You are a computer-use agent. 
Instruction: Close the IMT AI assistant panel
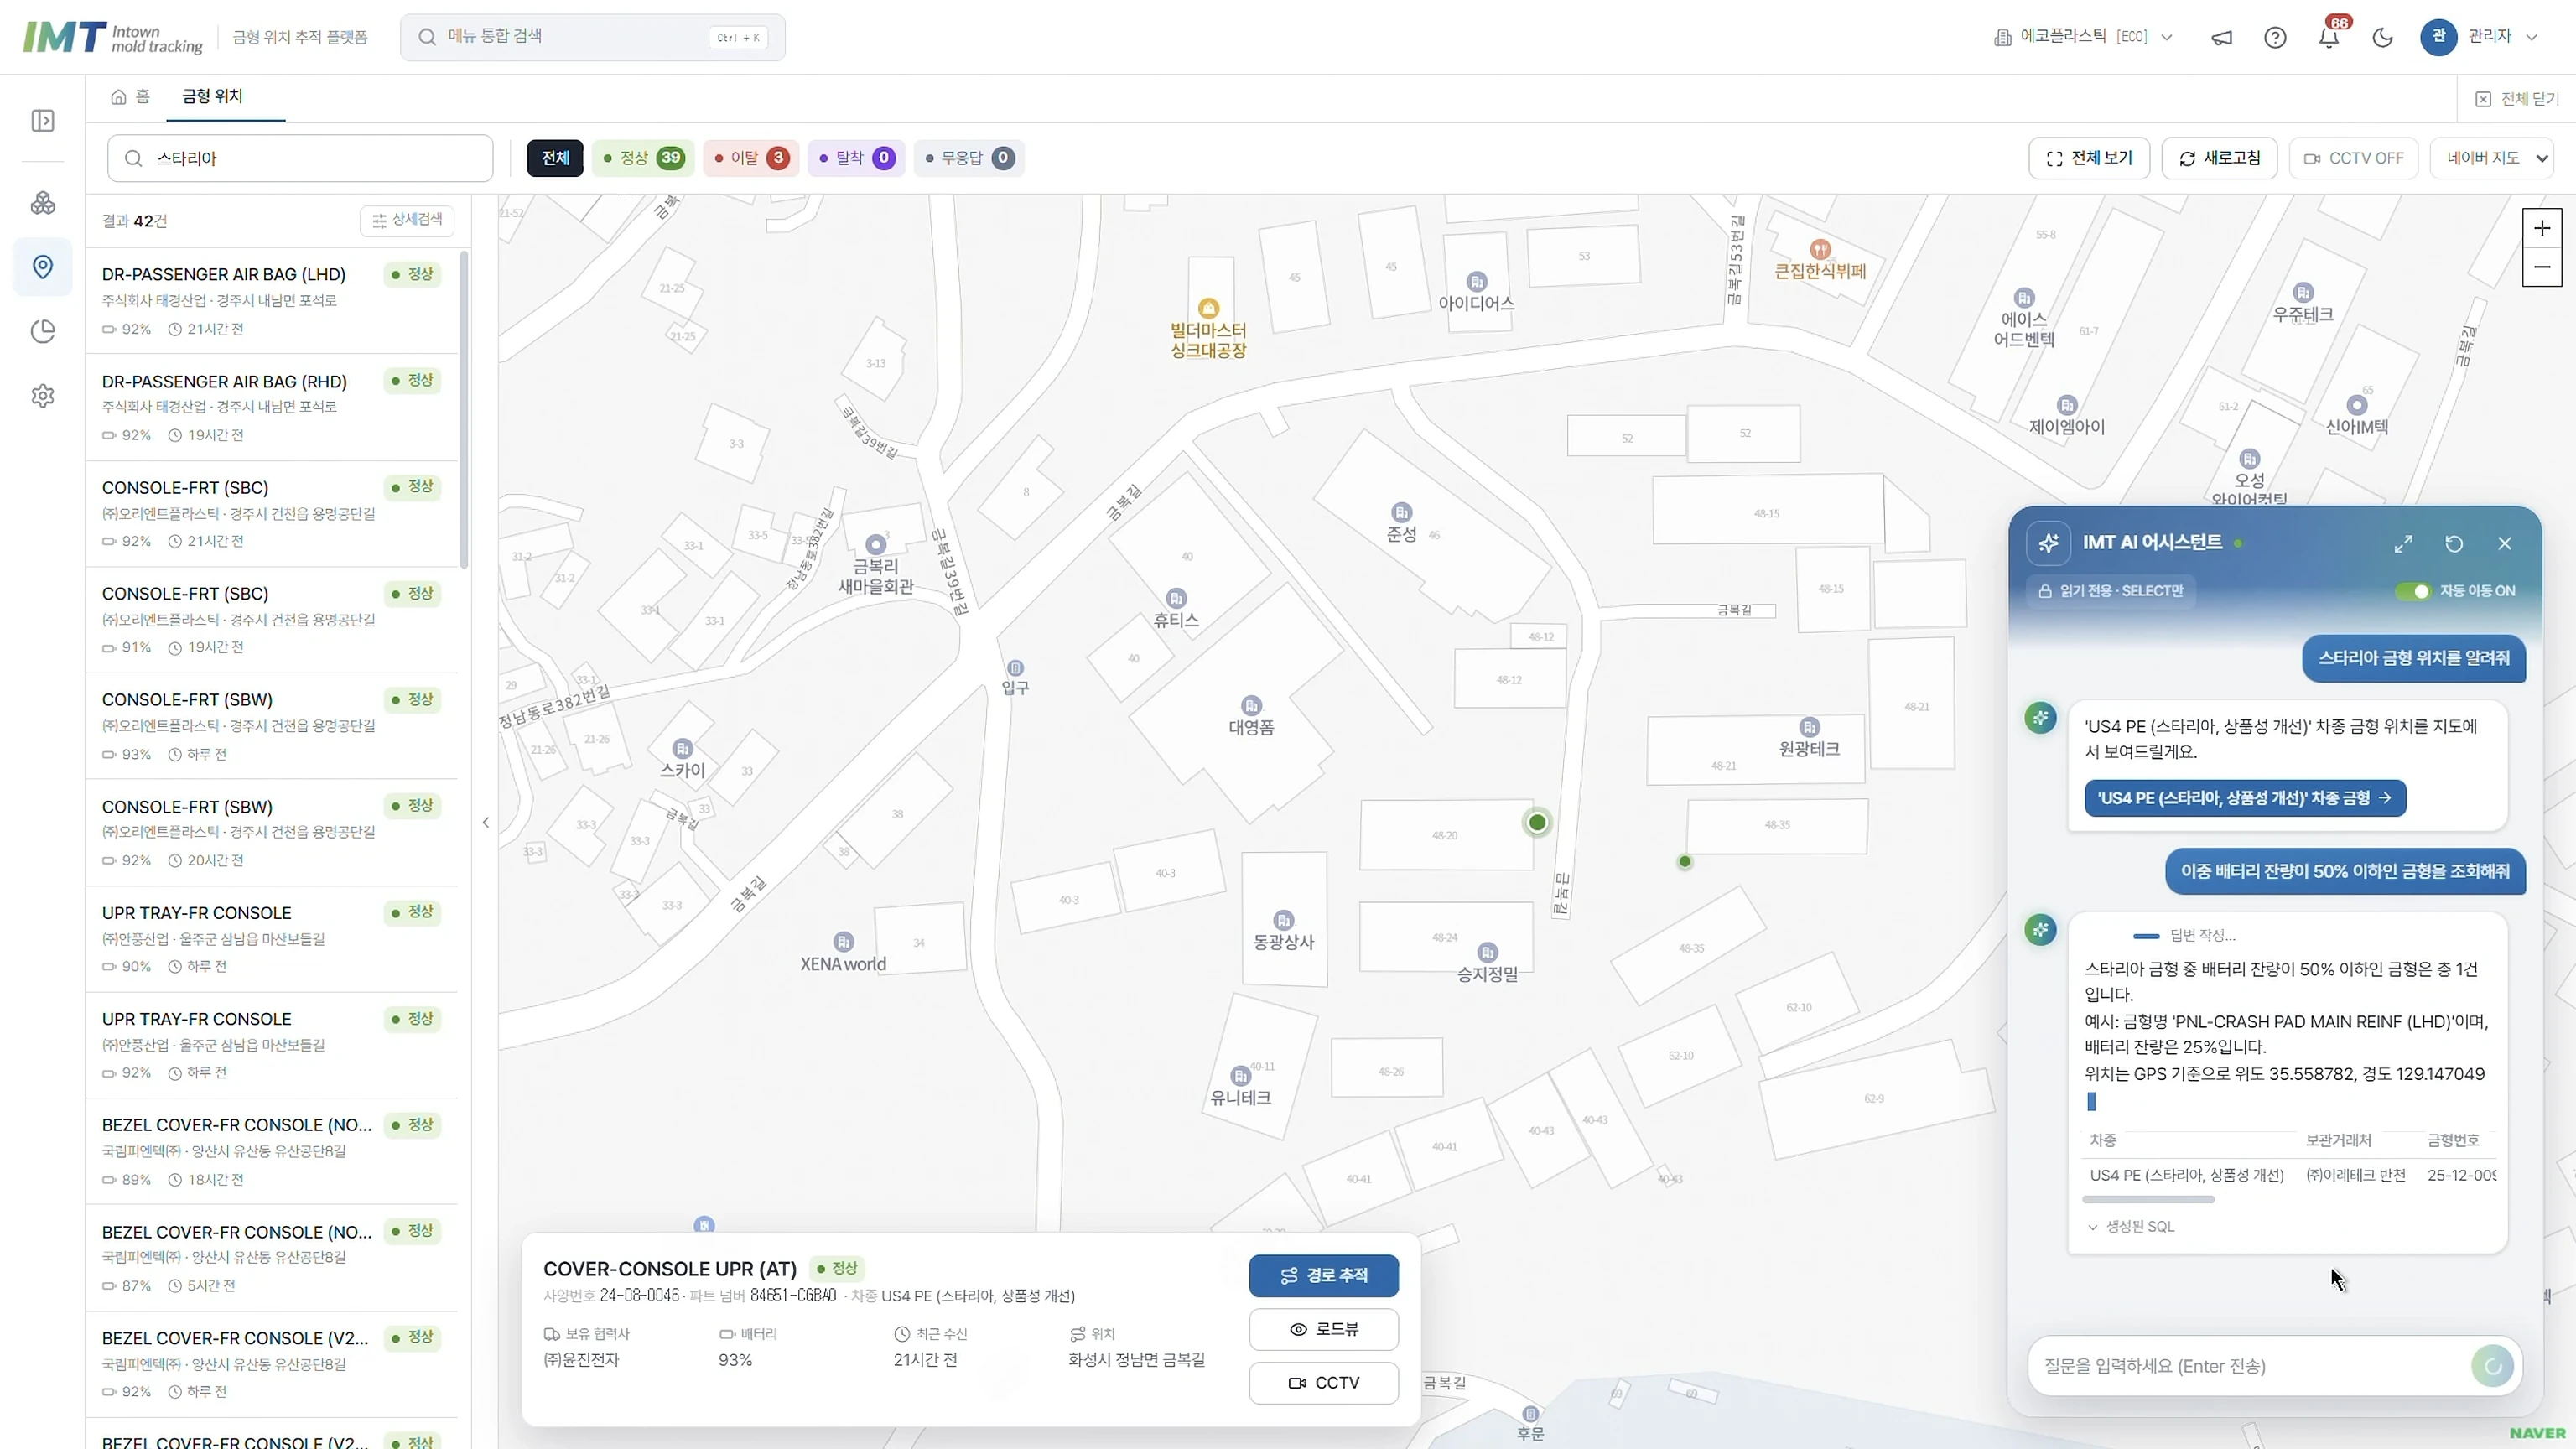[x=2505, y=543]
